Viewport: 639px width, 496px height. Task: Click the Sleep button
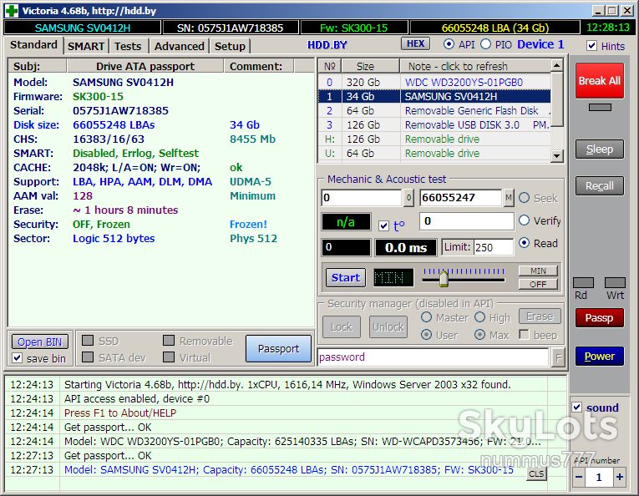600,149
